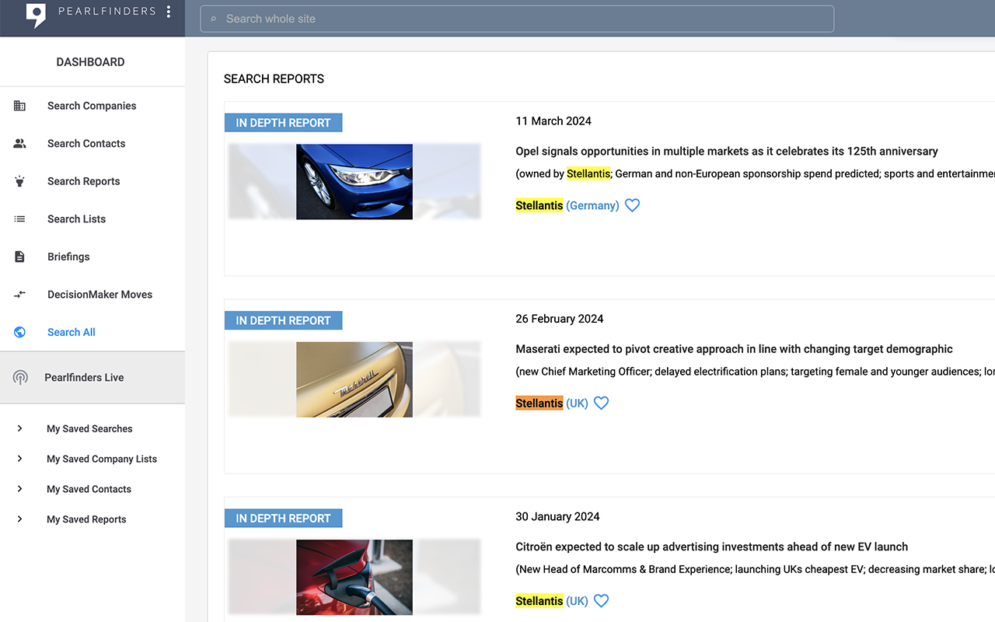The image size is (995, 622).
Task: Favorite the Maserati report's Stellantis (UK) heart
Action: coord(601,403)
